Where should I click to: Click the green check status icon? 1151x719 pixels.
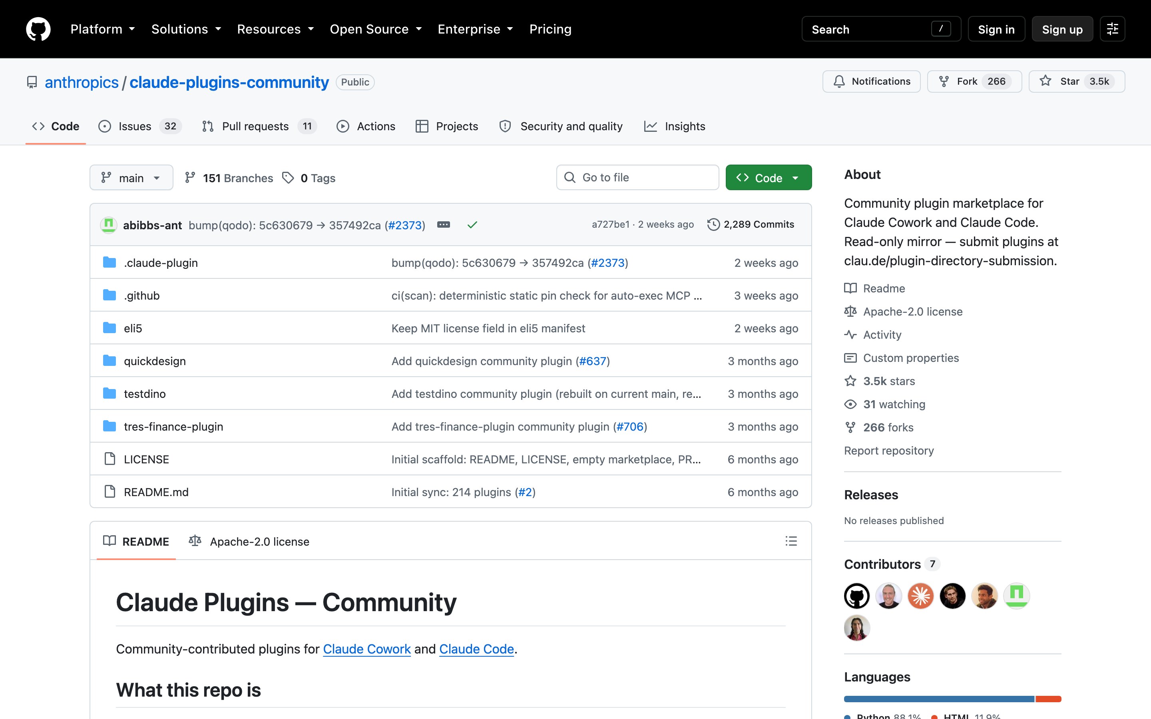(472, 224)
